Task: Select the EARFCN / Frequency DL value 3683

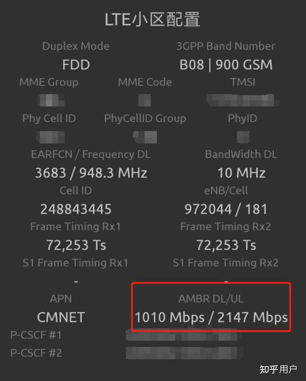Action: pos(91,173)
